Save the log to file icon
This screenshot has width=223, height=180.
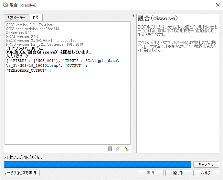[110, 149]
